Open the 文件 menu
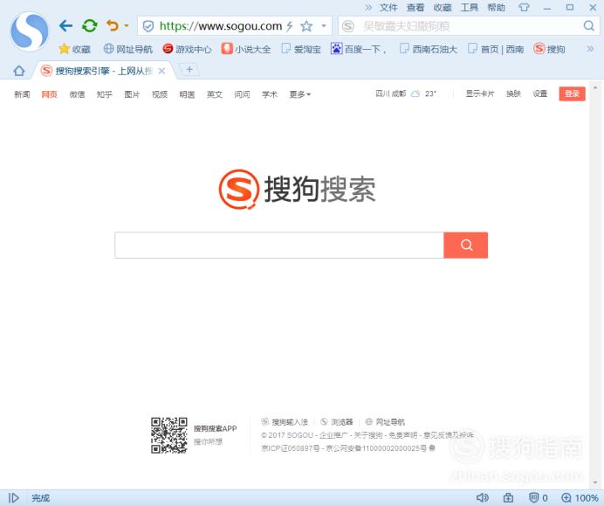This screenshot has width=604, height=506. point(388,7)
